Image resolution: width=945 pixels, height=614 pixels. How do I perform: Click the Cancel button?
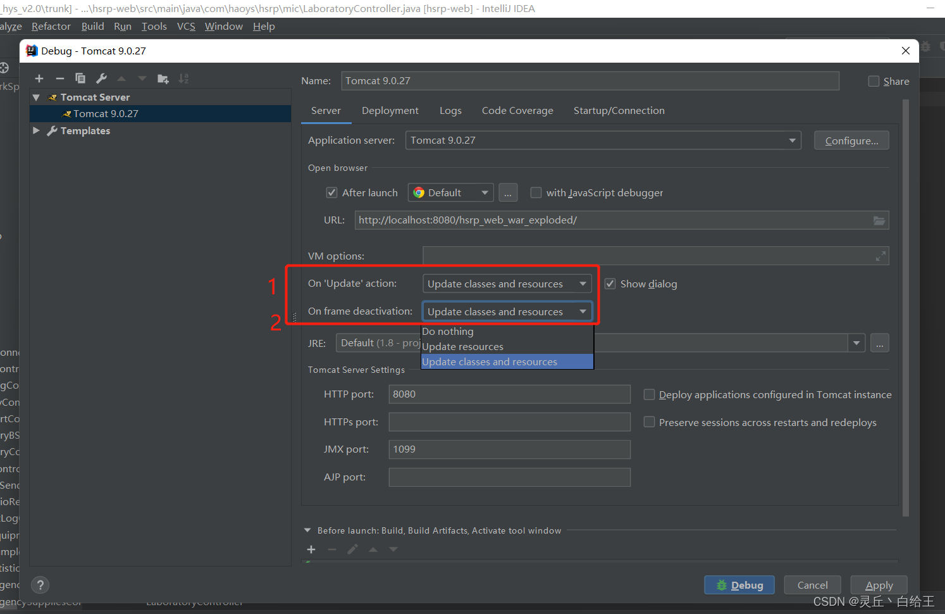(812, 585)
